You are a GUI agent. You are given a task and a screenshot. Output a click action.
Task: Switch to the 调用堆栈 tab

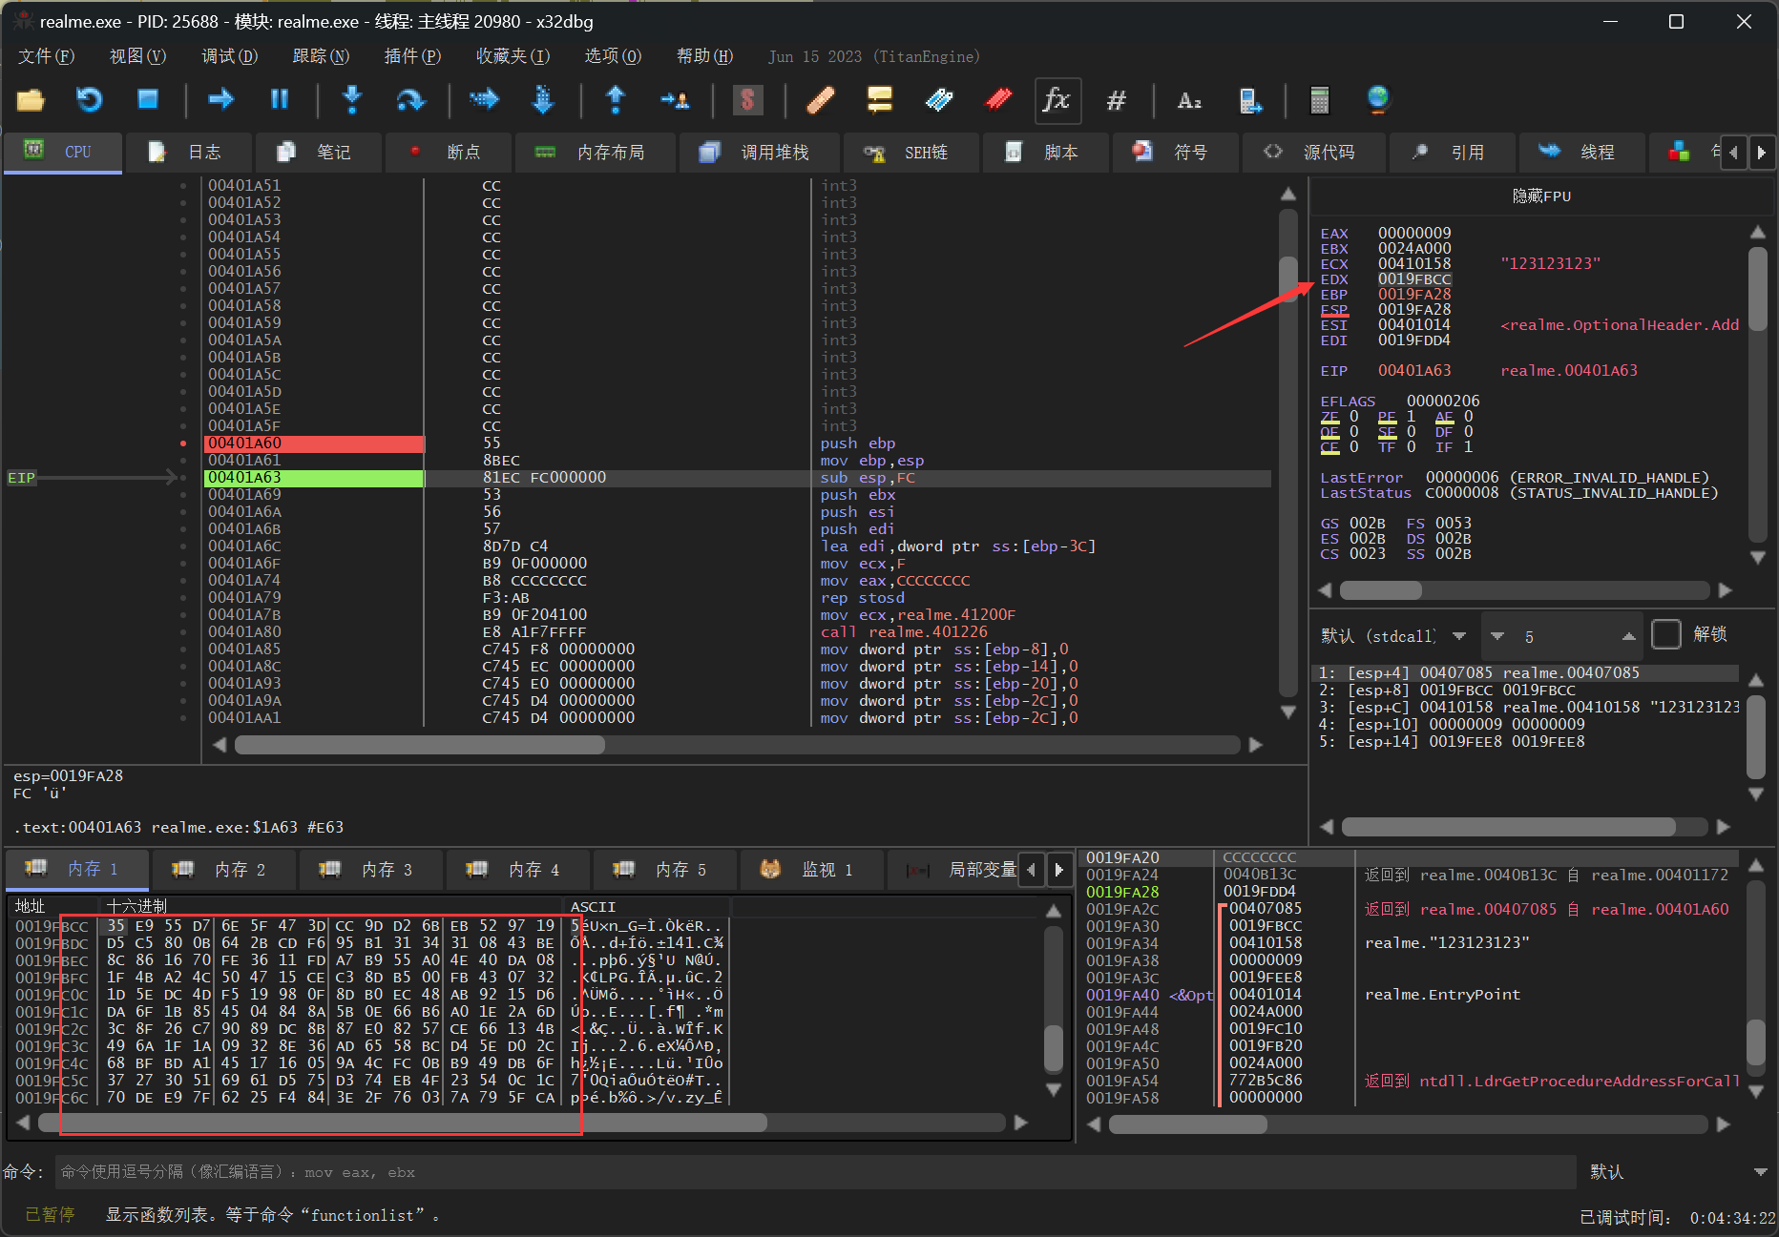[x=759, y=153]
